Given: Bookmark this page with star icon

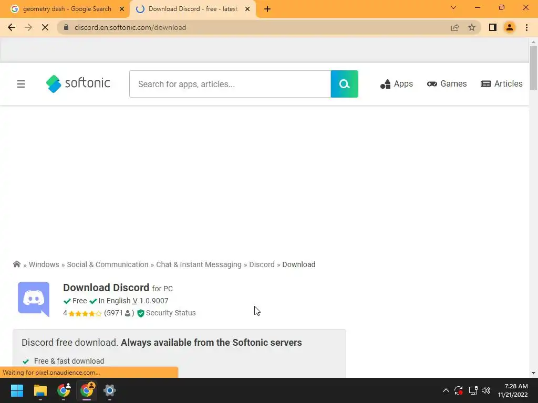Looking at the screenshot, I should [472, 27].
